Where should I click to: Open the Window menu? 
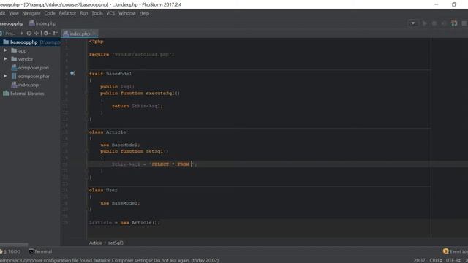pos(127,13)
